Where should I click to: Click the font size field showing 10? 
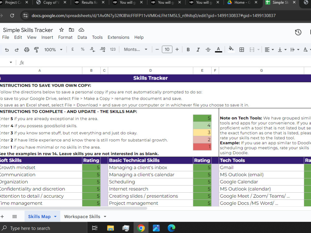click(x=167, y=49)
